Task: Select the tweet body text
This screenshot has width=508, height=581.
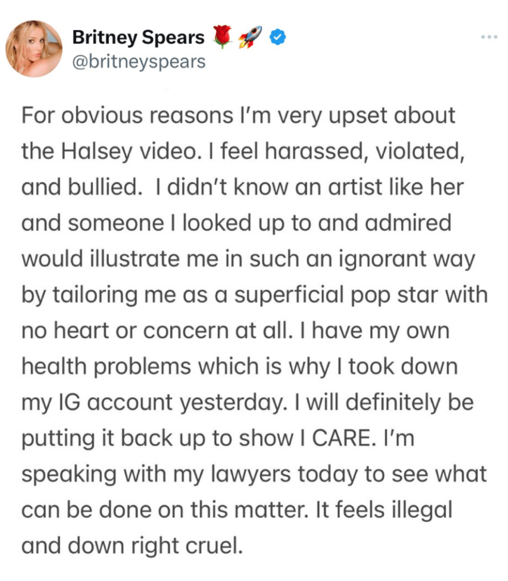Action: [250, 329]
